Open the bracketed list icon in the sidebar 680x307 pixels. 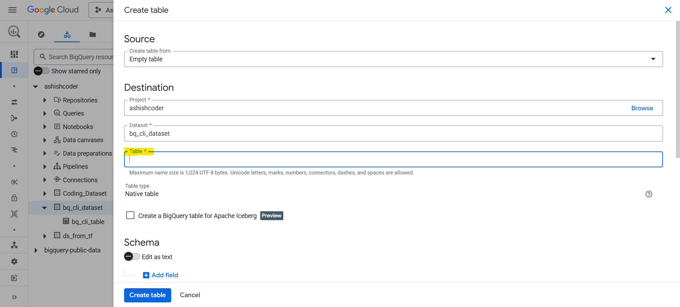[14, 214]
